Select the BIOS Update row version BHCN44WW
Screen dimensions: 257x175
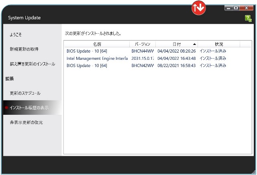point(157,51)
